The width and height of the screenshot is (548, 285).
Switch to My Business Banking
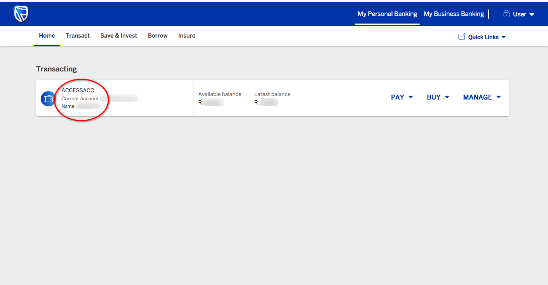click(453, 14)
